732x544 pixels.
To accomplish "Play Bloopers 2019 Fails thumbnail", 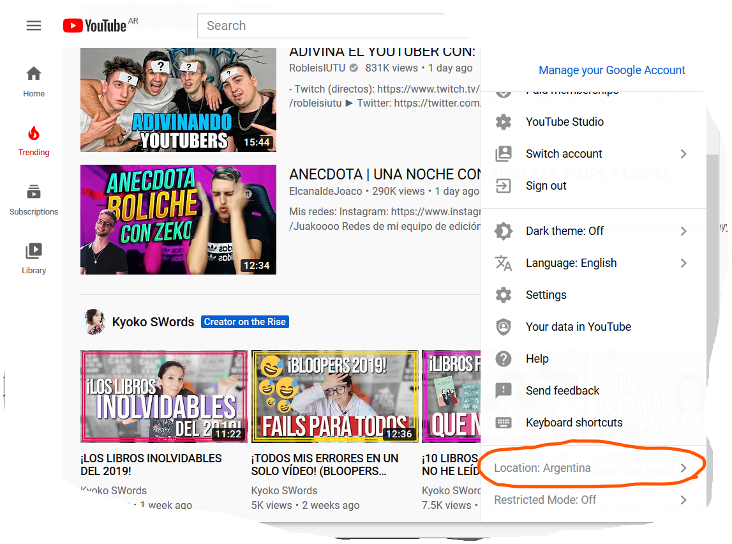I will 334,397.
